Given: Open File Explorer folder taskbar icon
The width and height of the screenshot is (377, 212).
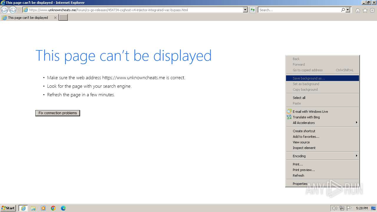Looking at the screenshot, I should (x=33, y=208).
